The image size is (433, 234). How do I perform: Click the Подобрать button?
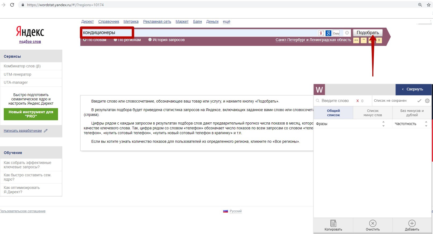click(368, 32)
